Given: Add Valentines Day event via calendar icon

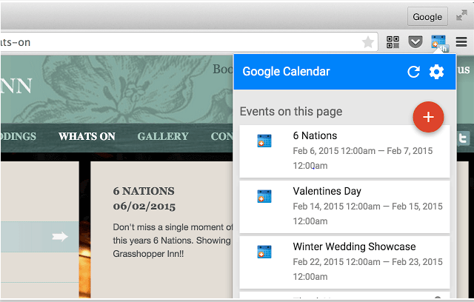Looking at the screenshot, I should coord(264,196).
